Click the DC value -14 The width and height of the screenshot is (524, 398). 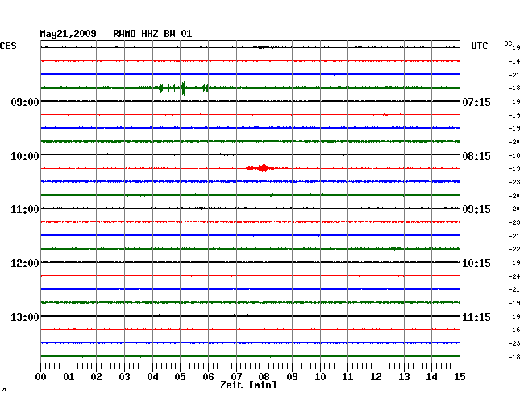coord(514,61)
